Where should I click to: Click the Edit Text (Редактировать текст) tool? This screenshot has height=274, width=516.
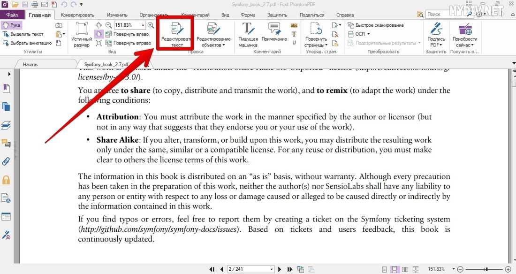176,34
